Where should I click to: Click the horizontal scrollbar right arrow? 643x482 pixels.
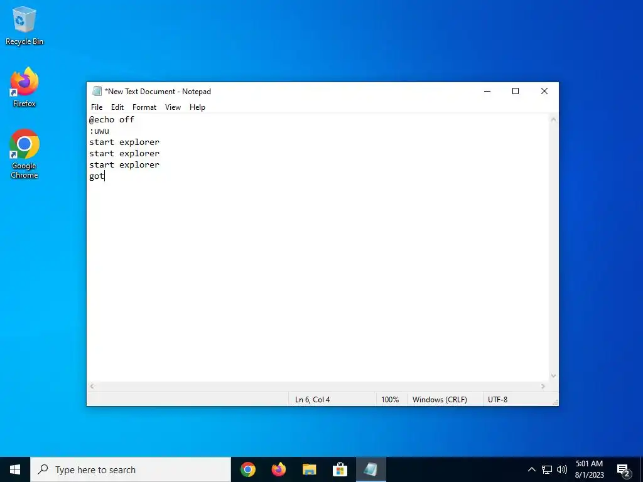coord(543,386)
